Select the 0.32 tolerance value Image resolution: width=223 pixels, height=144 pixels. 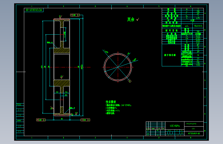pyautogui.click(x=198, y=43)
